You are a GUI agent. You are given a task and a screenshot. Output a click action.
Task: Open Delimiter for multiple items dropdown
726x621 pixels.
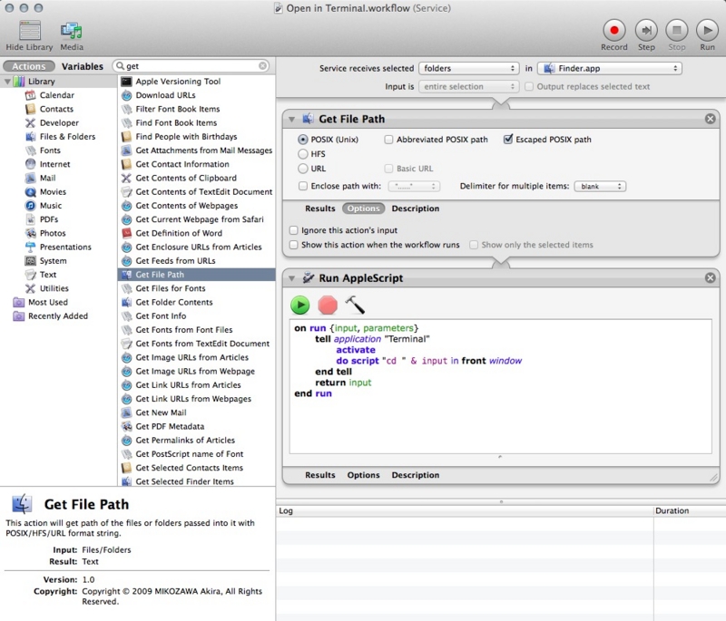(x=600, y=187)
